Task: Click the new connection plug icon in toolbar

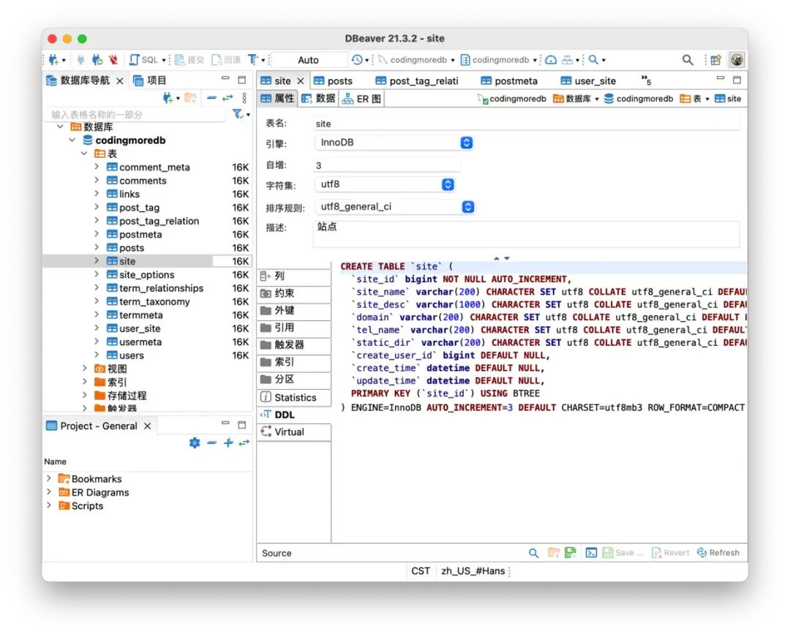Action: click(x=53, y=60)
